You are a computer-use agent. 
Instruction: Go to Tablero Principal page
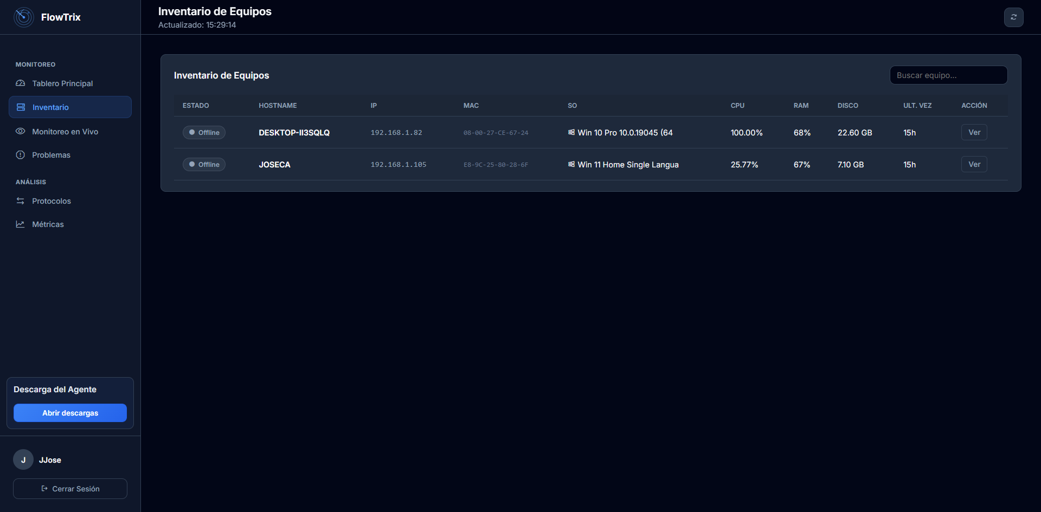pos(62,83)
